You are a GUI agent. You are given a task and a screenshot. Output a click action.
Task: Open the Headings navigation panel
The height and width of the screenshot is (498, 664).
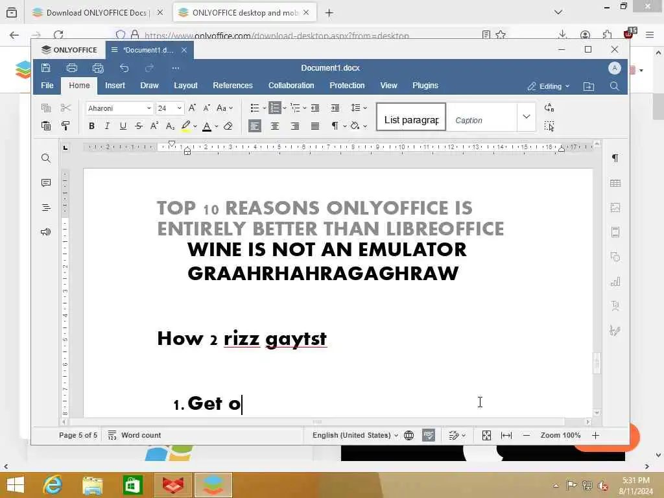pyautogui.click(x=46, y=207)
